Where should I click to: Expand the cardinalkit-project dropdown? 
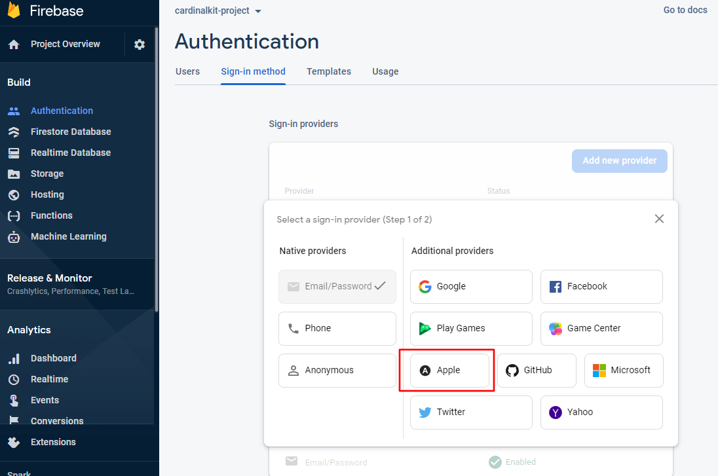point(218,11)
